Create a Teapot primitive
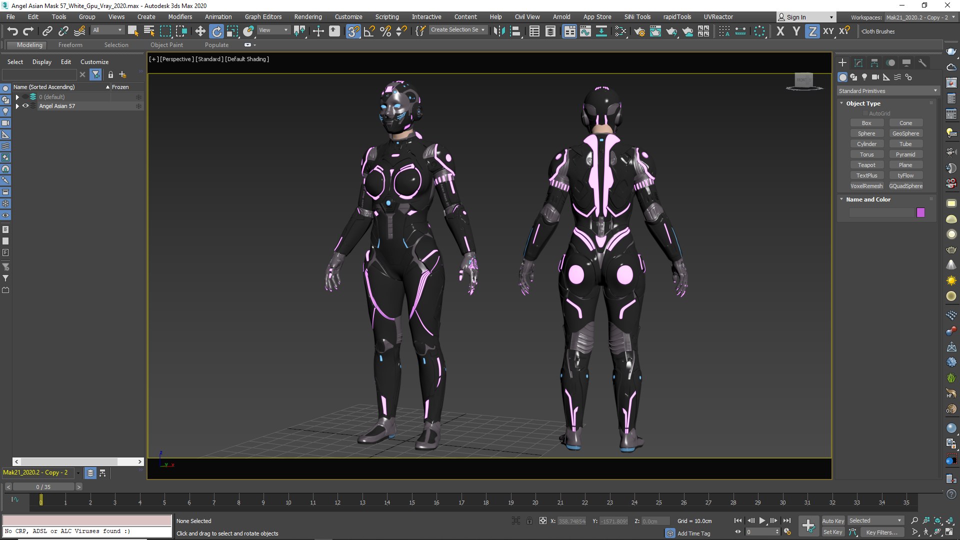The width and height of the screenshot is (960, 540). pos(866,165)
